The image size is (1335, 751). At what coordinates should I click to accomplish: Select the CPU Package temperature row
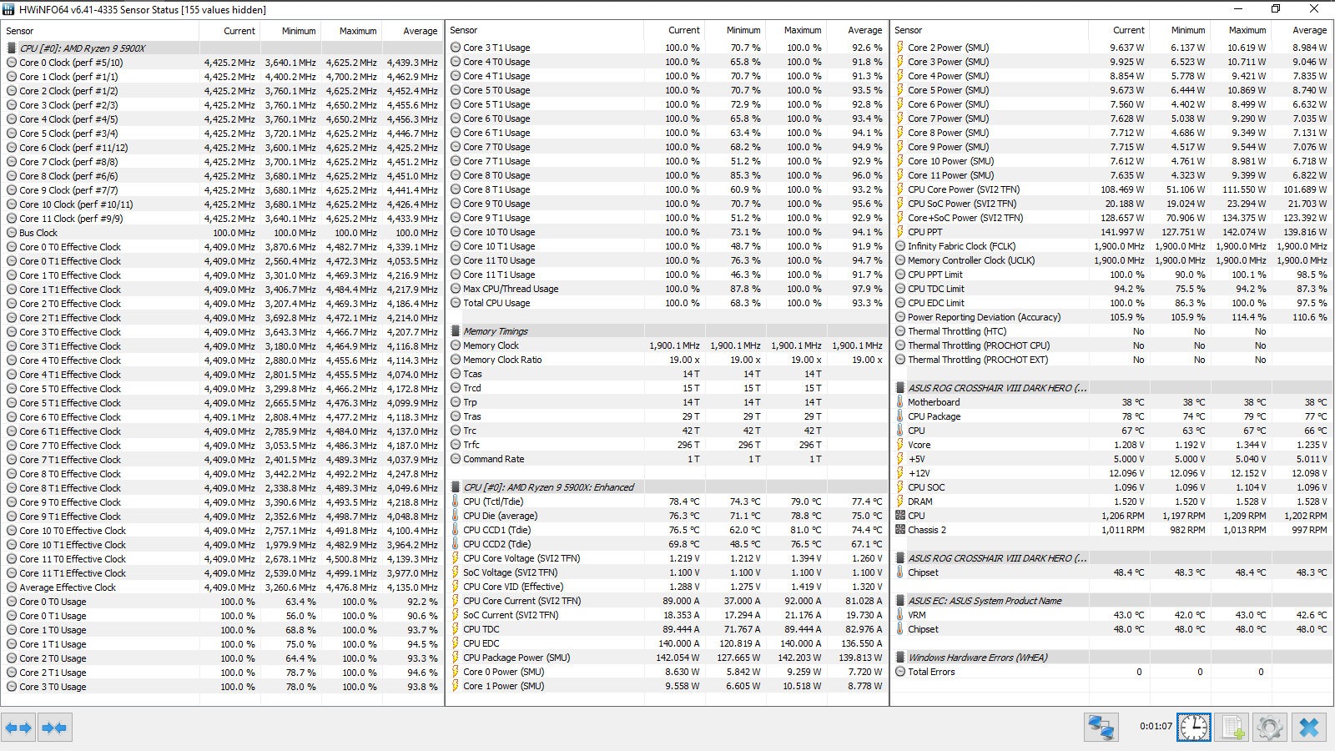1111,416
